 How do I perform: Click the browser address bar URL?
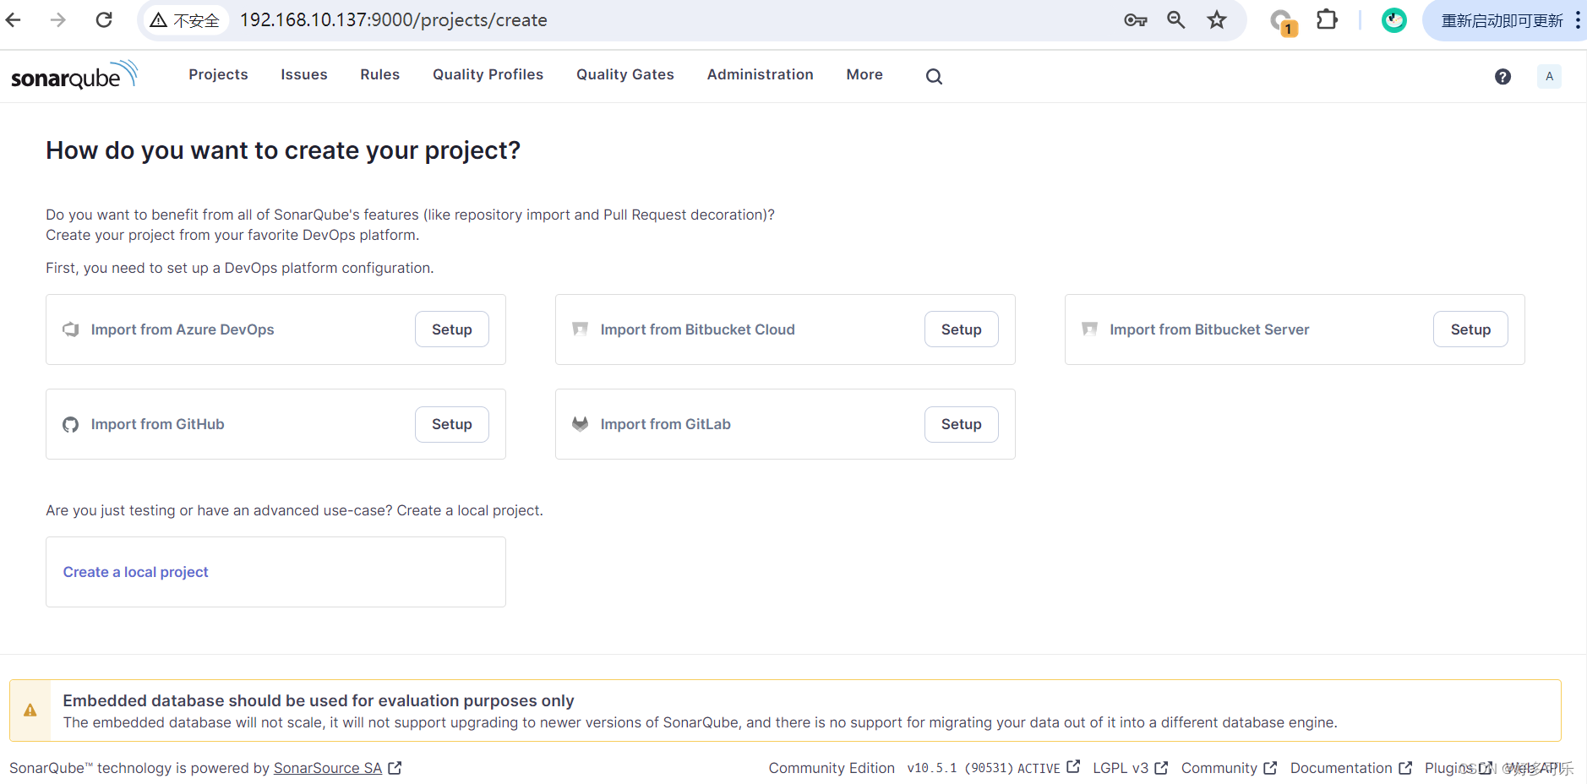(394, 20)
